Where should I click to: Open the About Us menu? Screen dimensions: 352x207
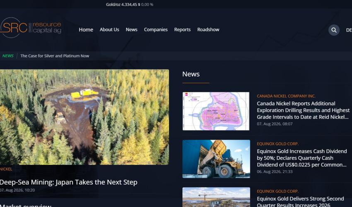point(109,30)
